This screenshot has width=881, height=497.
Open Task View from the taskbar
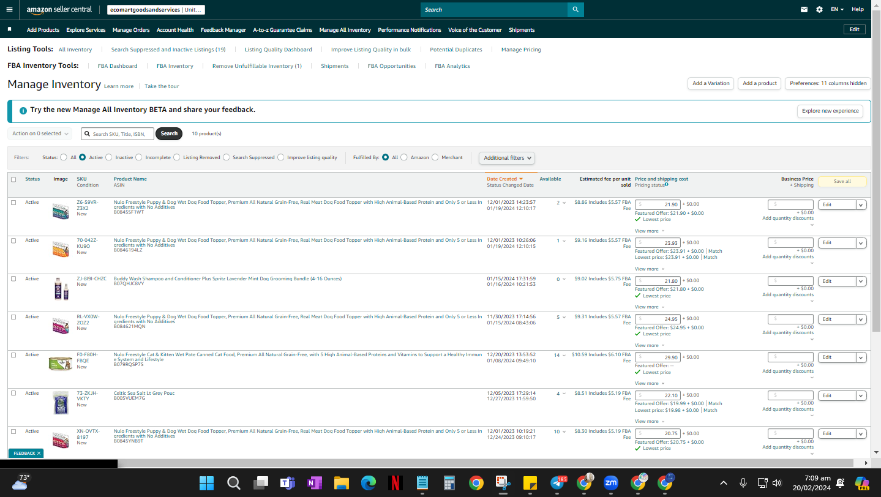click(x=261, y=483)
